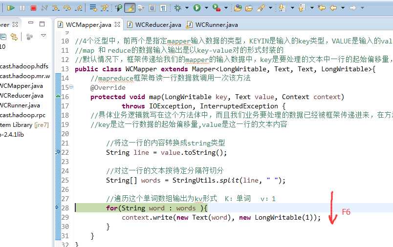Open WCMapper.java in the Explorer tree
The width and height of the screenshot is (393, 247).
22,86
